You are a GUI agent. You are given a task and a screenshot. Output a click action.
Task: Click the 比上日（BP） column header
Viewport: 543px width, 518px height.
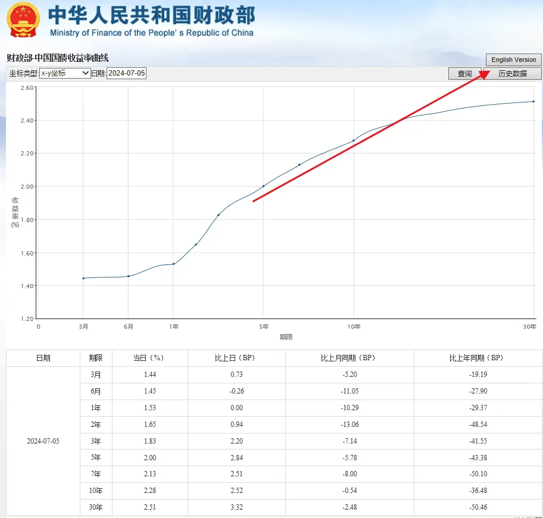point(236,358)
